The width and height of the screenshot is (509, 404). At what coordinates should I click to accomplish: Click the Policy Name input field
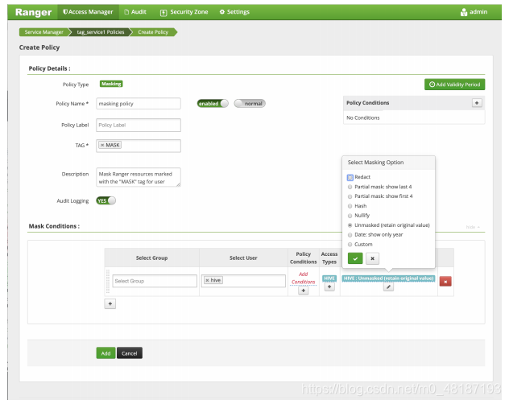(139, 104)
